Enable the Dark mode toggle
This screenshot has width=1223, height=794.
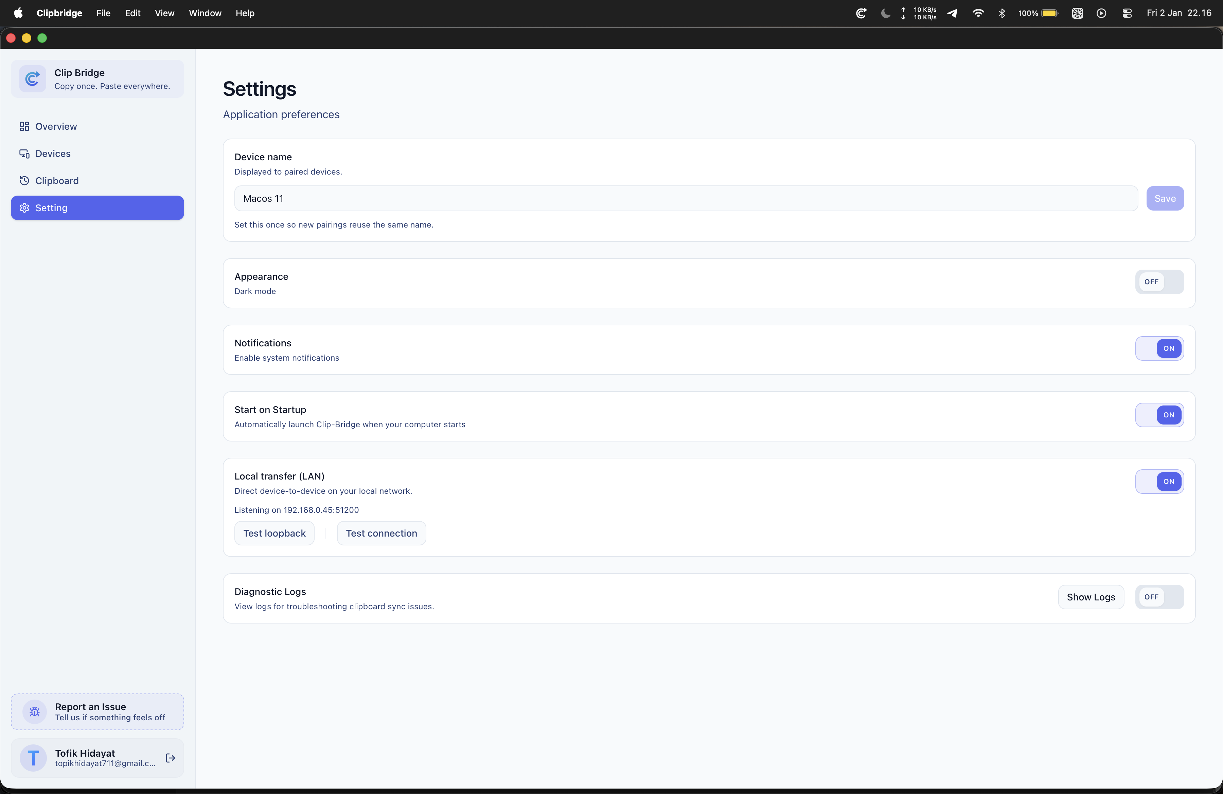click(x=1159, y=282)
